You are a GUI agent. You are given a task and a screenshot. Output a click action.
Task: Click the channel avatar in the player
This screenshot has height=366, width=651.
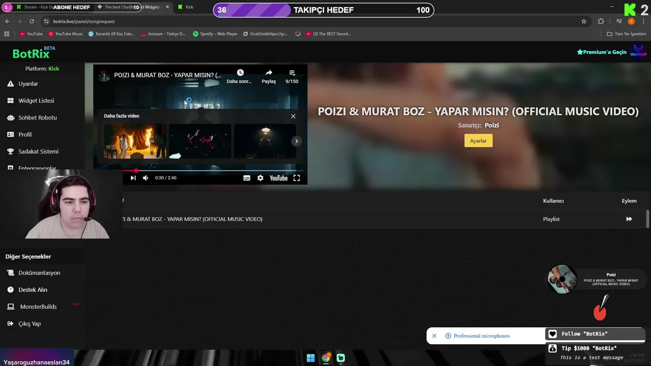[x=104, y=76]
